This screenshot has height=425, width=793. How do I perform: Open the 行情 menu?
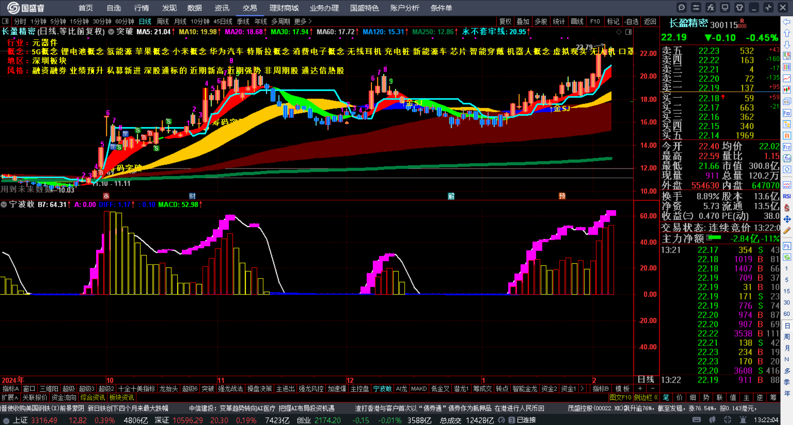(x=141, y=8)
